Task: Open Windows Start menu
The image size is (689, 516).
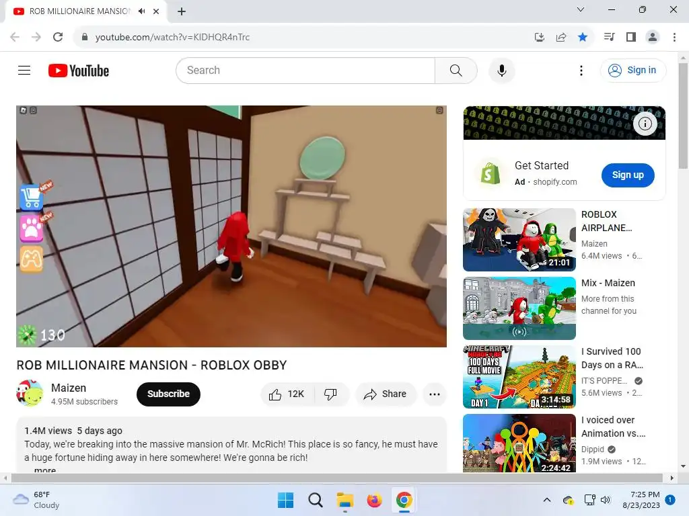Action: point(285,500)
